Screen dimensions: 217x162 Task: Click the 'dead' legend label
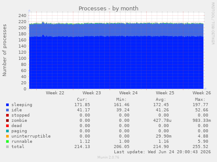point(17,126)
